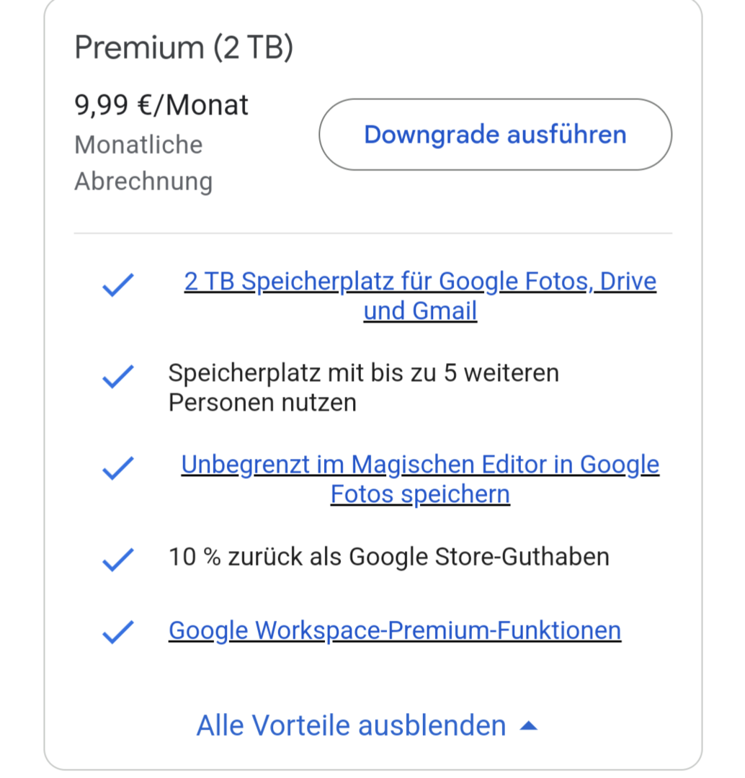Click checkmark beside Speicherplatz mit 5 Personen

pos(117,377)
